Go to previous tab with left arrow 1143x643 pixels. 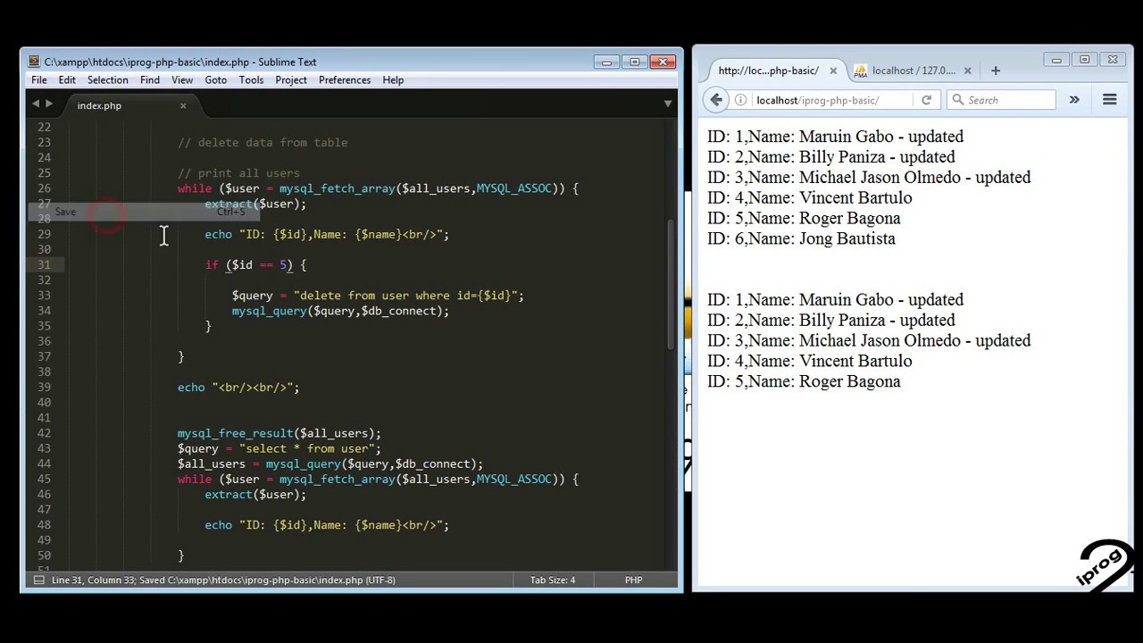(36, 104)
